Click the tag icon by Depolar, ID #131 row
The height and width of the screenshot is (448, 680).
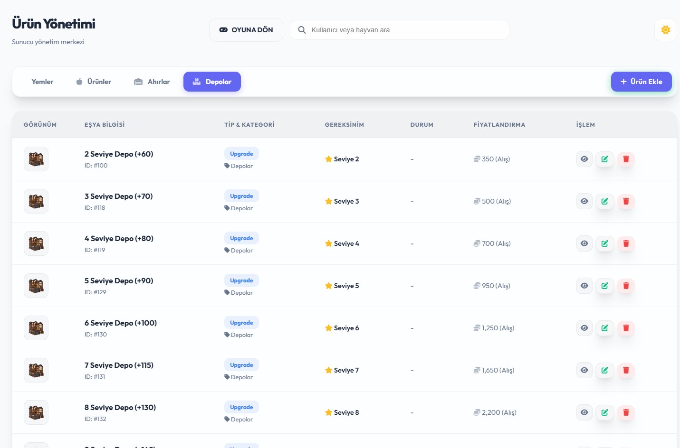(x=227, y=377)
